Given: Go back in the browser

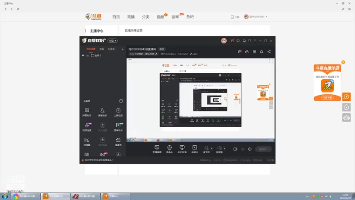Looking at the screenshot, I should pyautogui.click(x=6, y=9).
